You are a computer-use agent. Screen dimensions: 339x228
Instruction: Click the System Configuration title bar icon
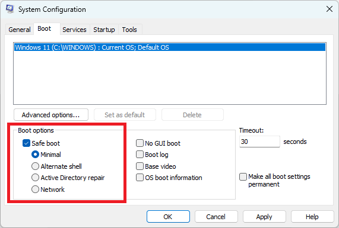tap(9, 9)
